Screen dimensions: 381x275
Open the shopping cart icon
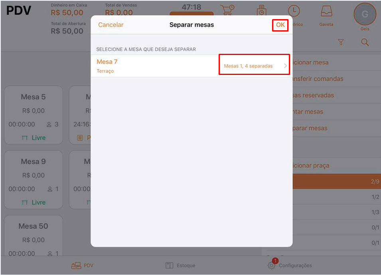coord(227,10)
